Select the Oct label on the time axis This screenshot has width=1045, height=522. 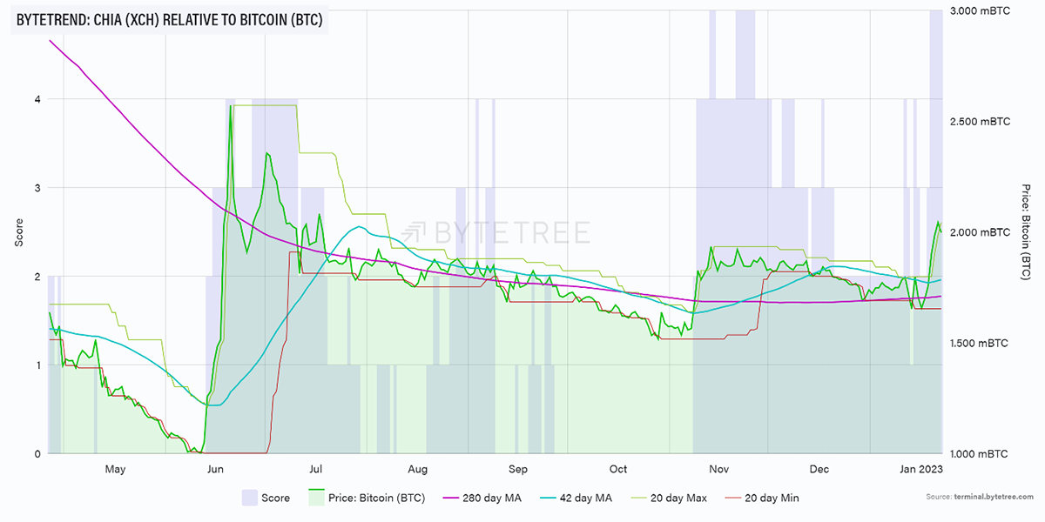click(x=617, y=470)
